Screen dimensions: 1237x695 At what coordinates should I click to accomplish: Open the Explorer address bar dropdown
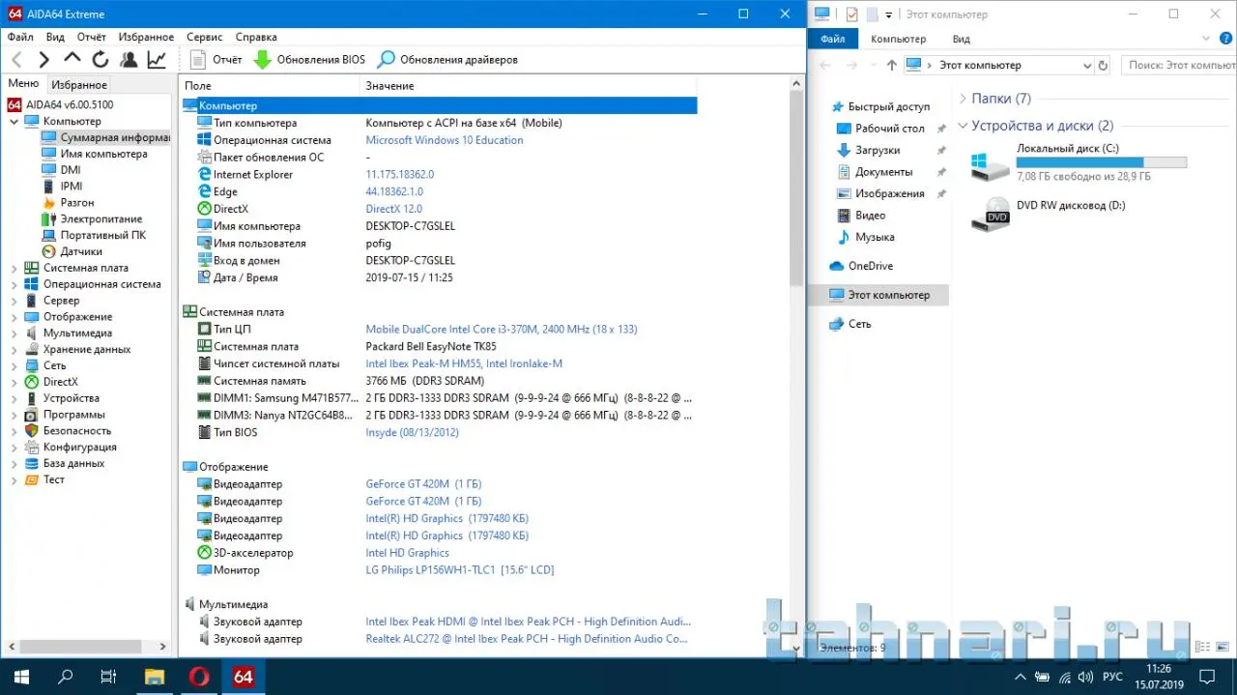point(1085,66)
